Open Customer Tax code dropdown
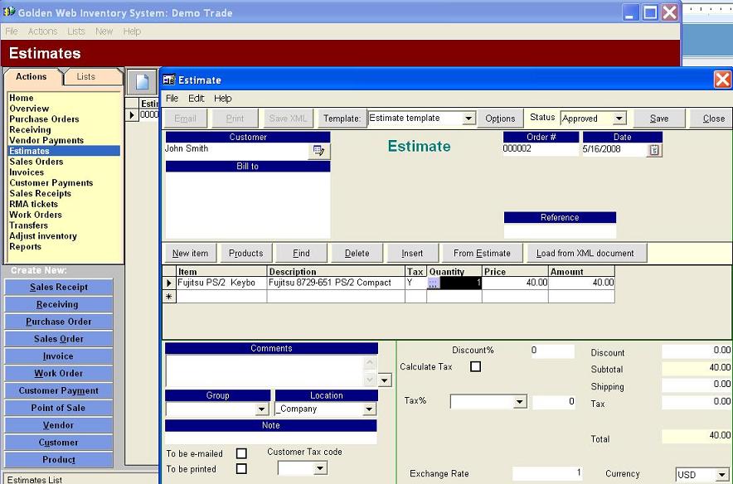The image size is (733, 484). (x=320, y=468)
